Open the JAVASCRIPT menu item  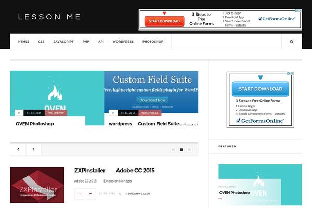tap(63, 42)
